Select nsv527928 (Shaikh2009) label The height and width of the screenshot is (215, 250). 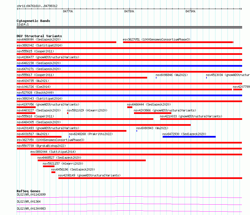coord(35,93)
